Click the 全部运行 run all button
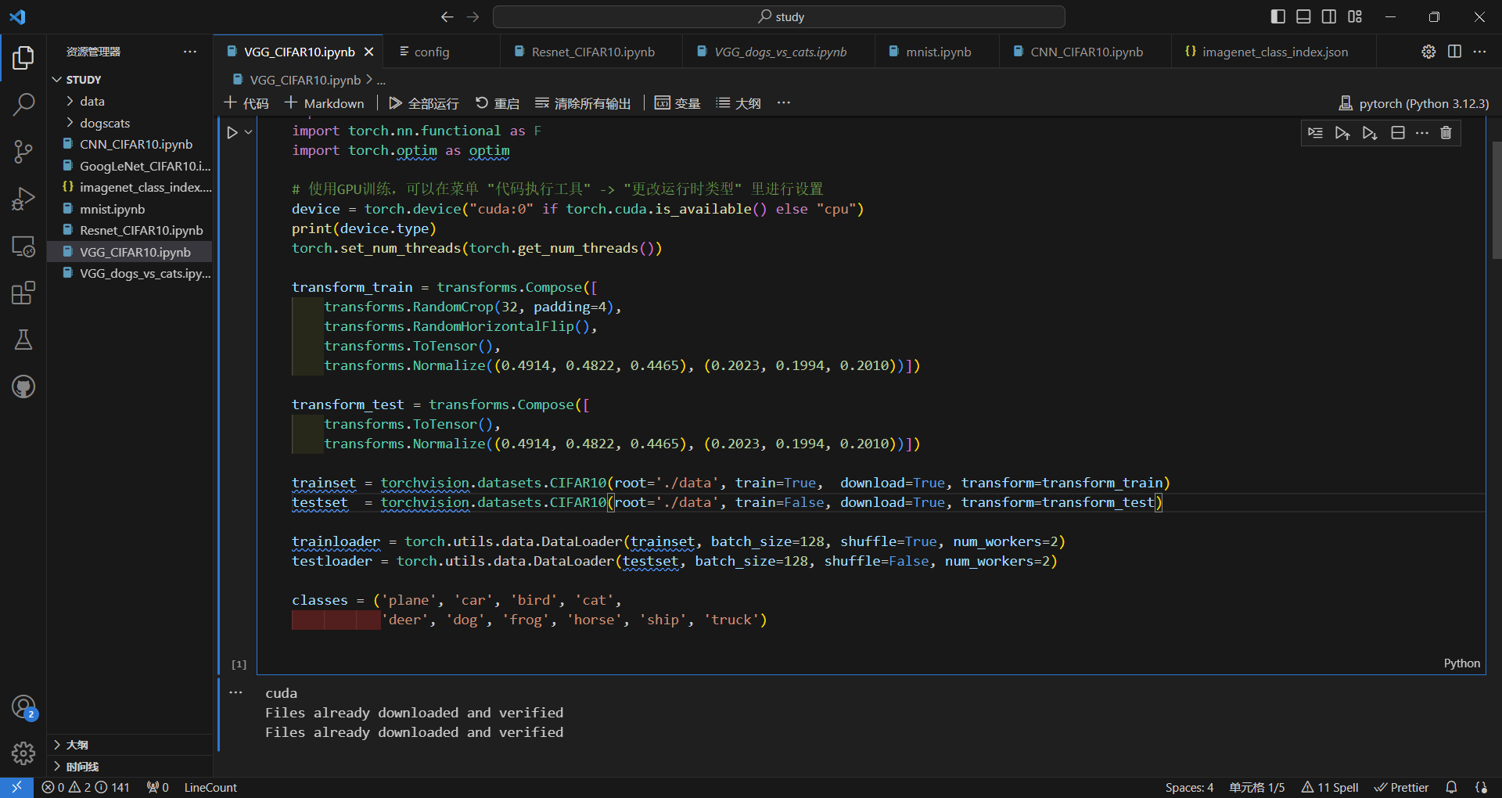This screenshot has height=798, width=1502. 424,103
